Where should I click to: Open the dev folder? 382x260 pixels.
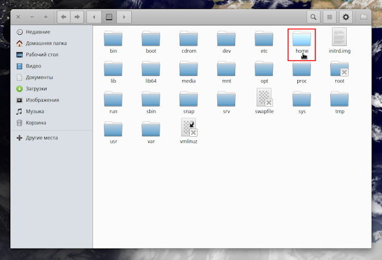(x=226, y=42)
